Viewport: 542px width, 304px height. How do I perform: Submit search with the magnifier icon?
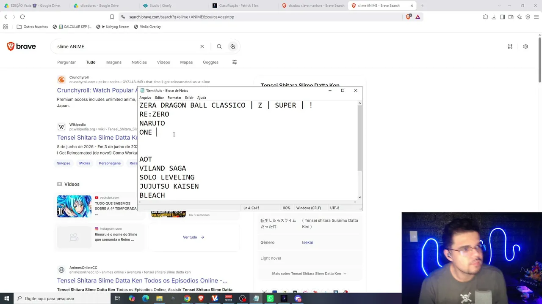pyautogui.click(x=219, y=46)
